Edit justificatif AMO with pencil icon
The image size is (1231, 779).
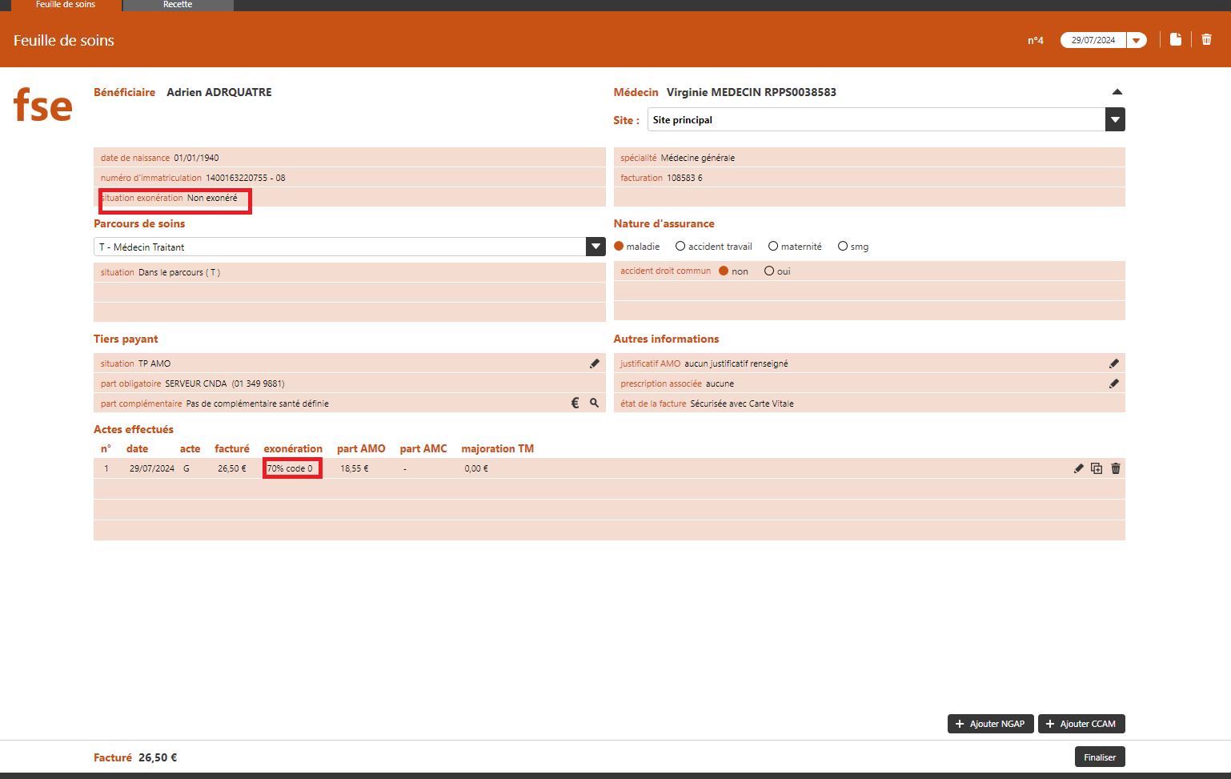(1113, 363)
